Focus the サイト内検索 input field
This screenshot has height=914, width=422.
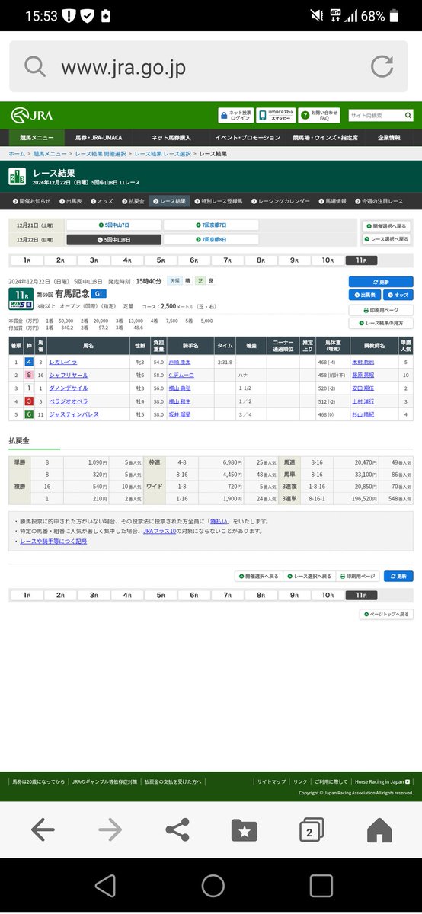pos(375,116)
